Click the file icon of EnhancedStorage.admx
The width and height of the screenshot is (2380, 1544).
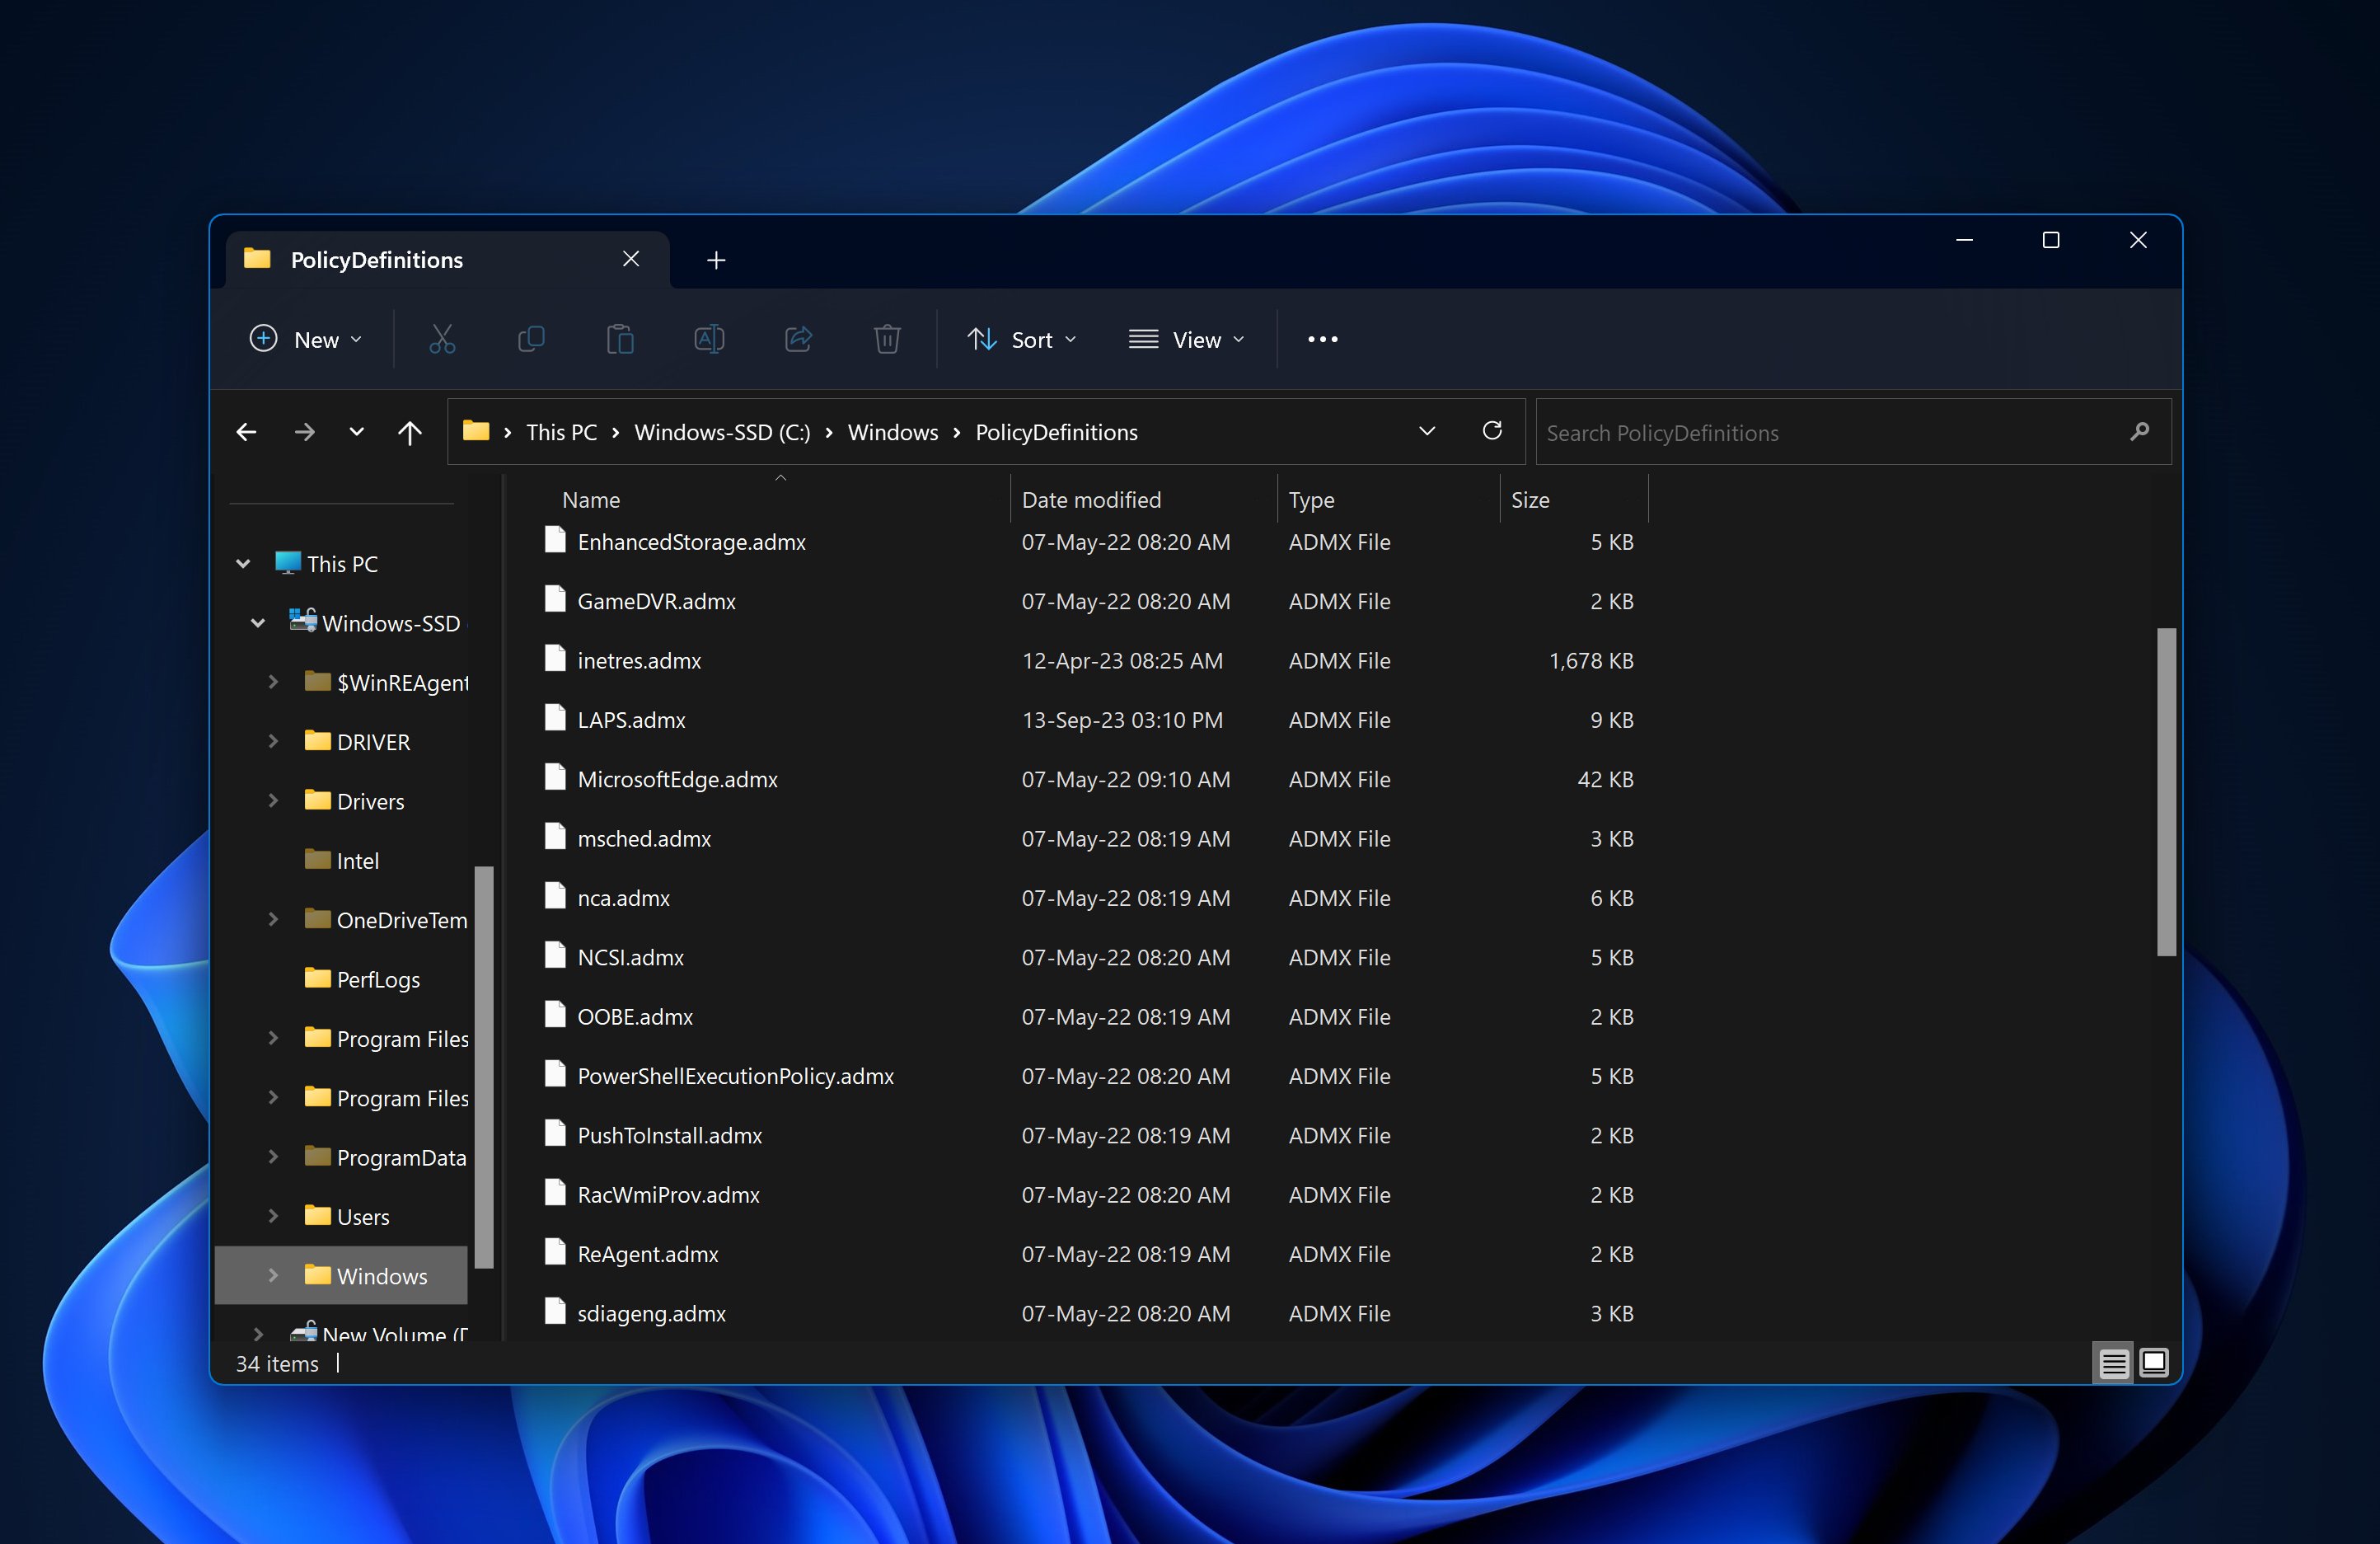(555, 541)
